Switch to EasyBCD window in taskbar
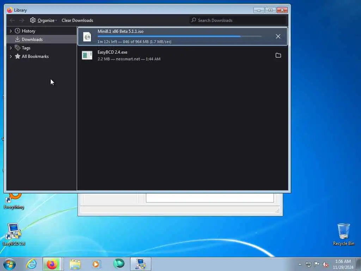The image size is (361, 271). [140, 264]
